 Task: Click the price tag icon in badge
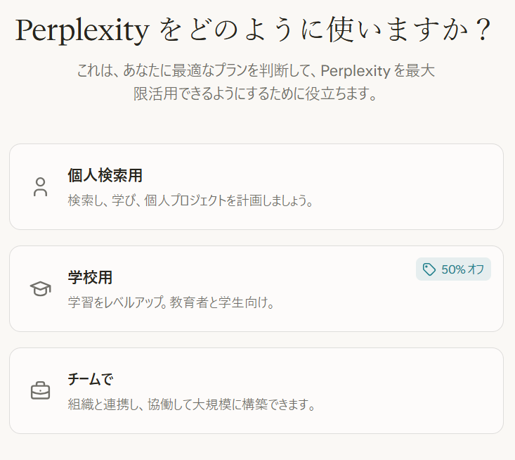(x=429, y=269)
